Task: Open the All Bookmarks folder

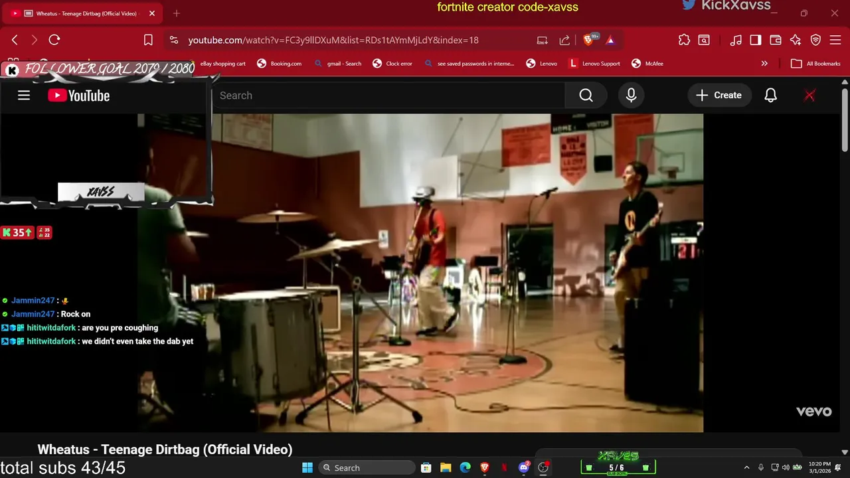Action: 816,64
